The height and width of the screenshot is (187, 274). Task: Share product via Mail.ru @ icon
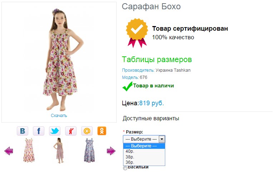pyautogui.click(x=87, y=131)
